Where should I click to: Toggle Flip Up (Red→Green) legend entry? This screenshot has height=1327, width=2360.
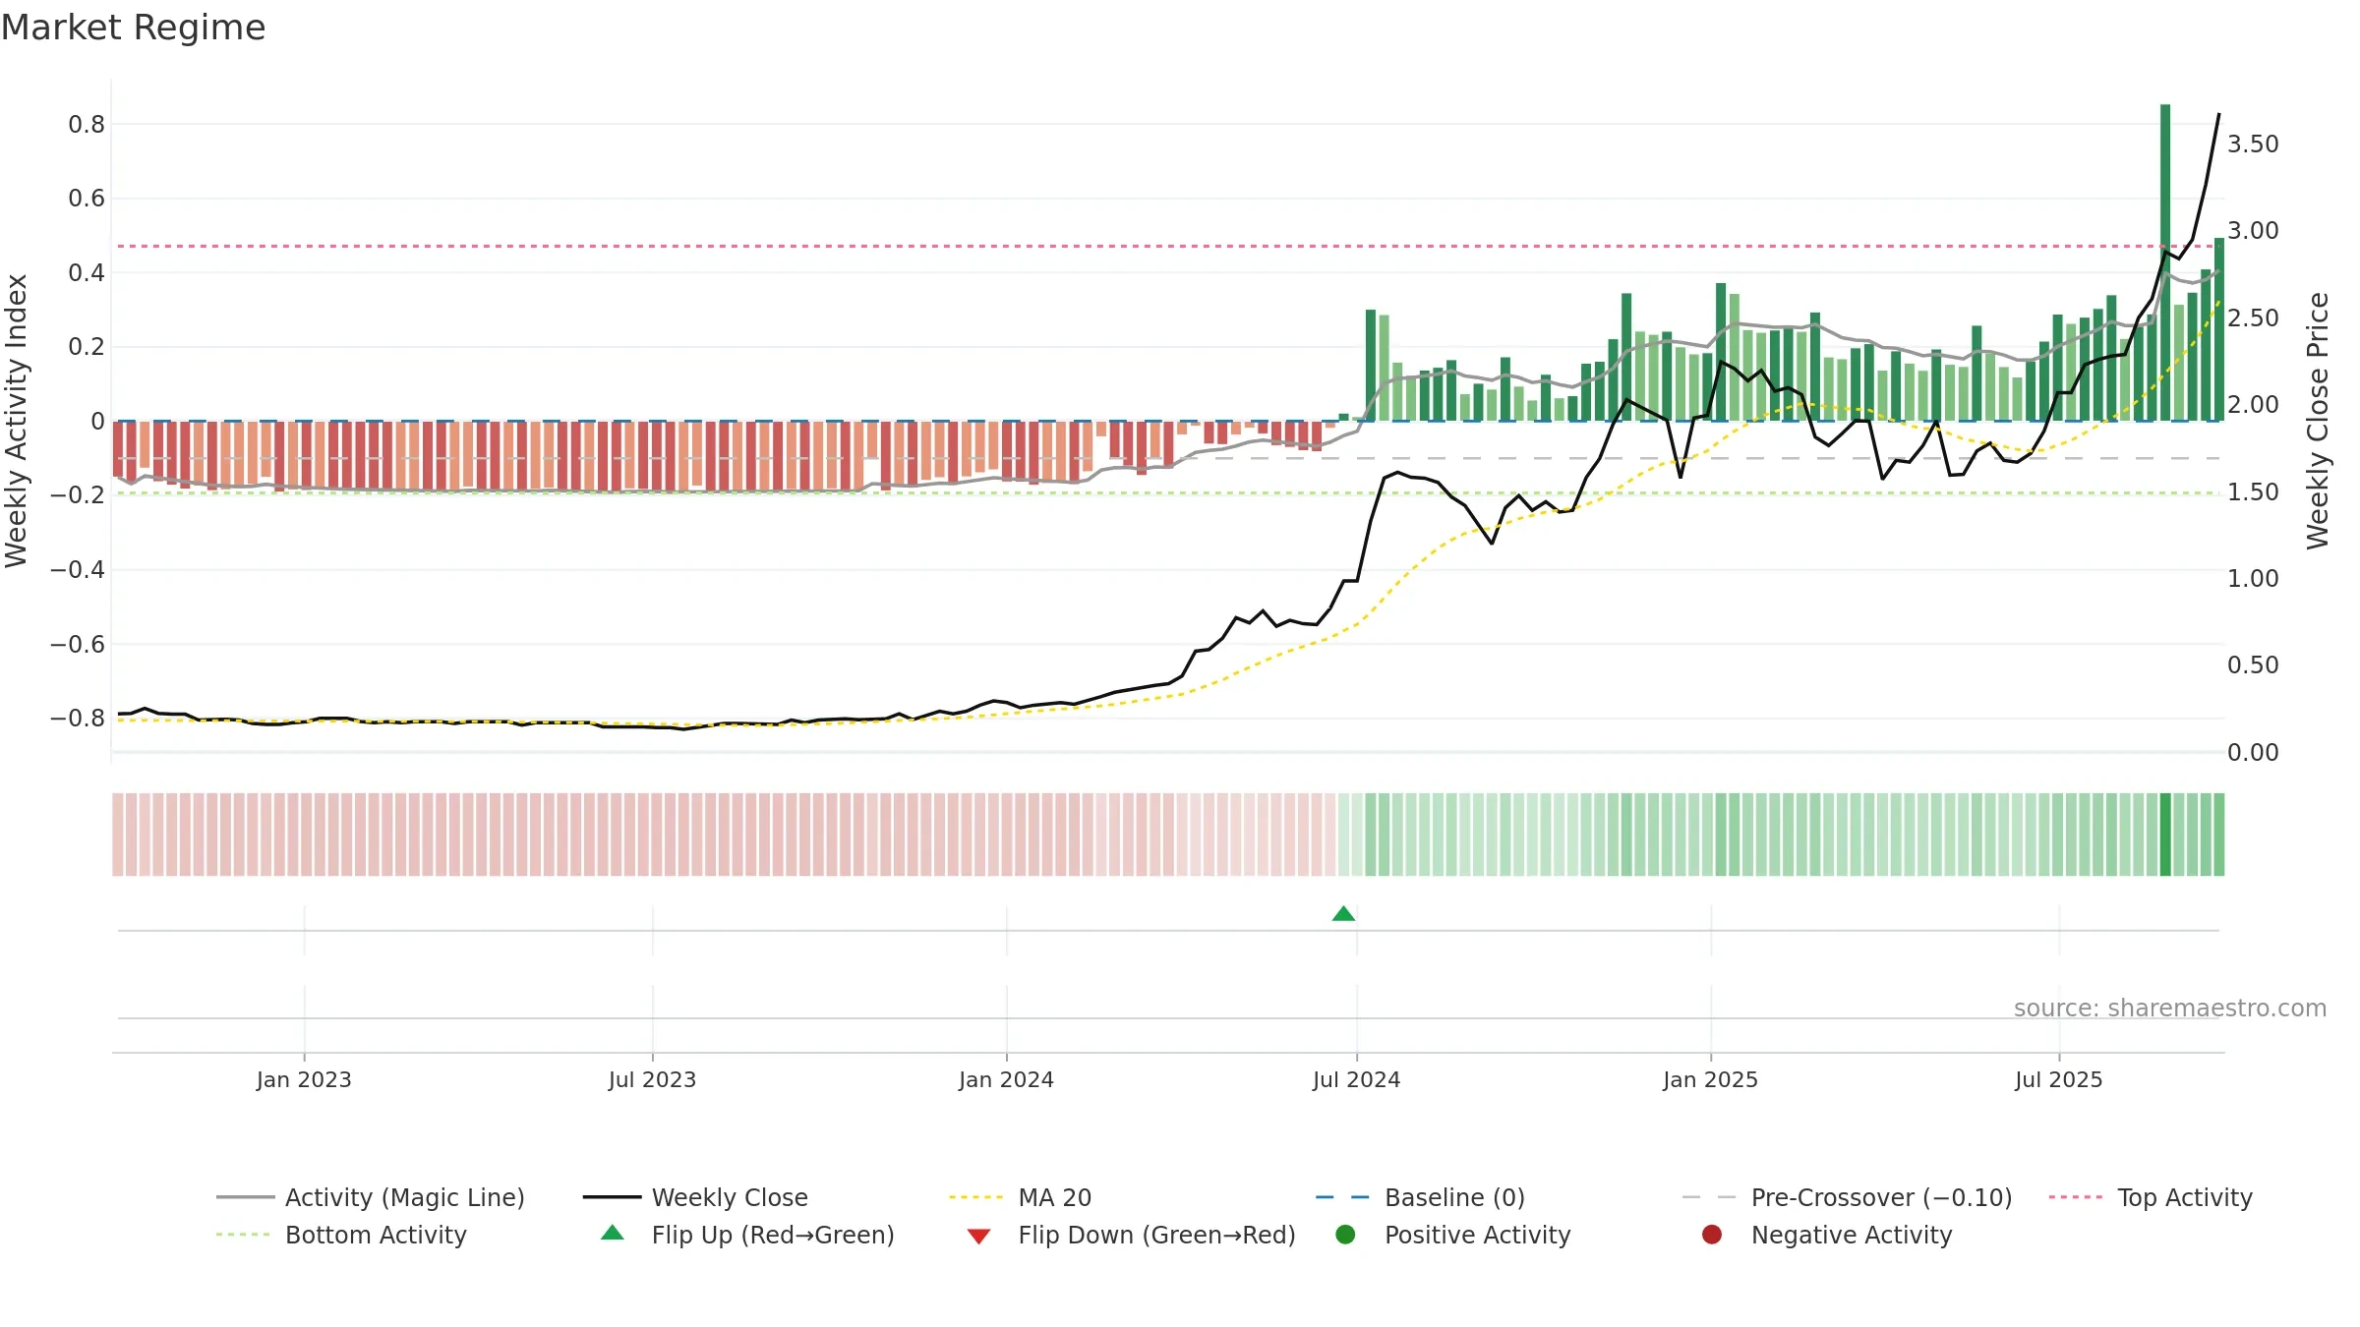tap(747, 1235)
